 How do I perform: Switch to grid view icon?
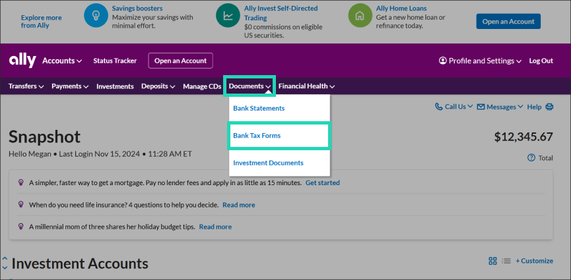pyautogui.click(x=492, y=261)
